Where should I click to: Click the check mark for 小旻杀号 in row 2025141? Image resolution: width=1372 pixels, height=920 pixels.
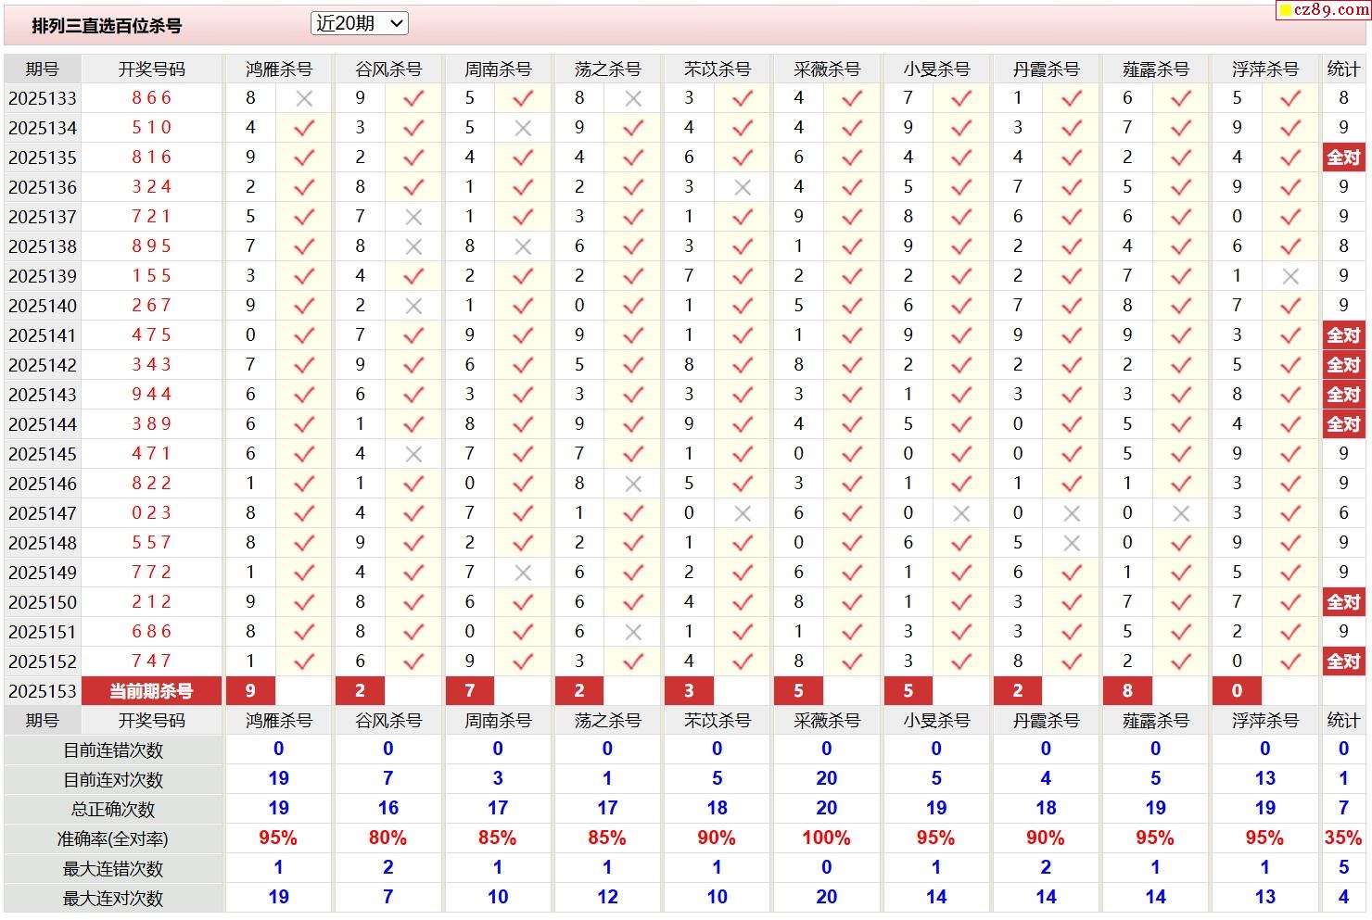coord(961,335)
